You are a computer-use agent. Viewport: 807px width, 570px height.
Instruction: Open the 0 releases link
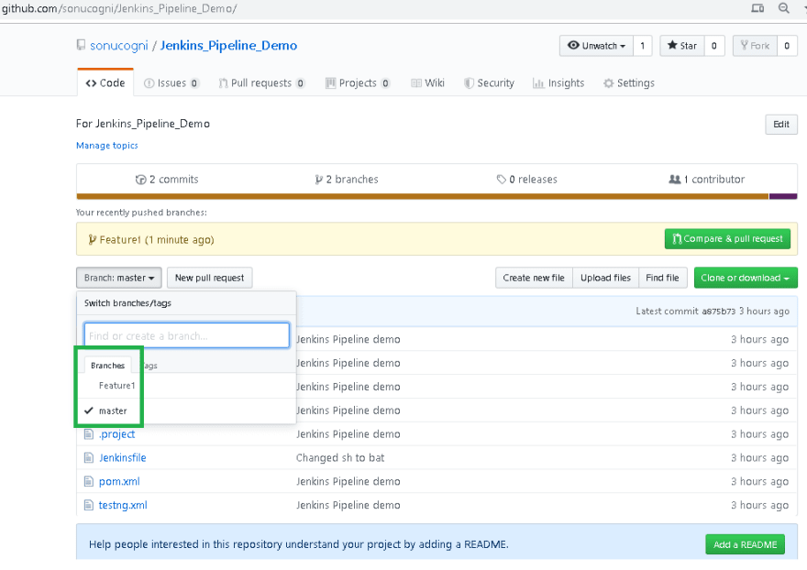click(527, 180)
